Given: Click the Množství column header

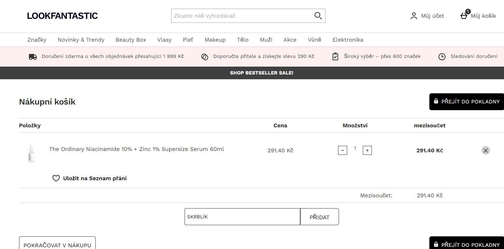Looking at the screenshot, I should 355,125.
